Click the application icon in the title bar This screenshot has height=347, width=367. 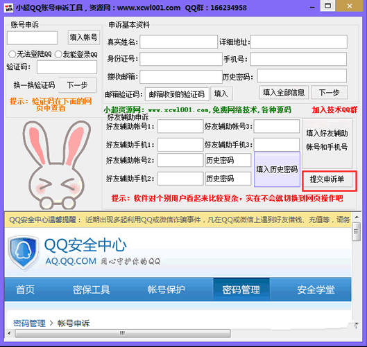[8, 8]
